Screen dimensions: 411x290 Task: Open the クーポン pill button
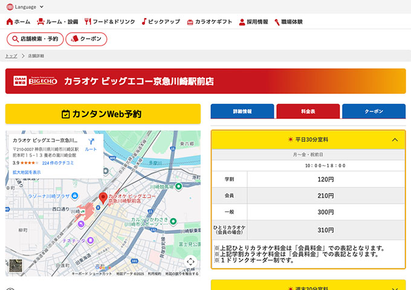tap(86, 39)
